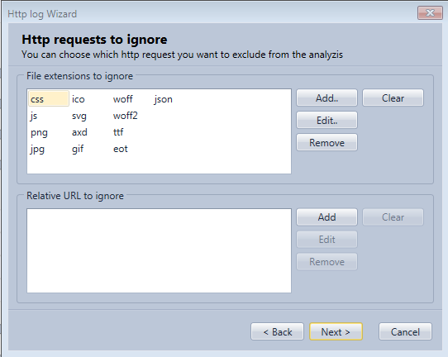Open Edit.. for the selected extension
This screenshot has width=448, height=357.
point(326,120)
